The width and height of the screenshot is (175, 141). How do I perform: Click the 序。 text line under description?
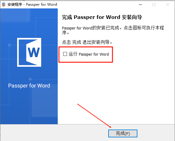click(66, 33)
